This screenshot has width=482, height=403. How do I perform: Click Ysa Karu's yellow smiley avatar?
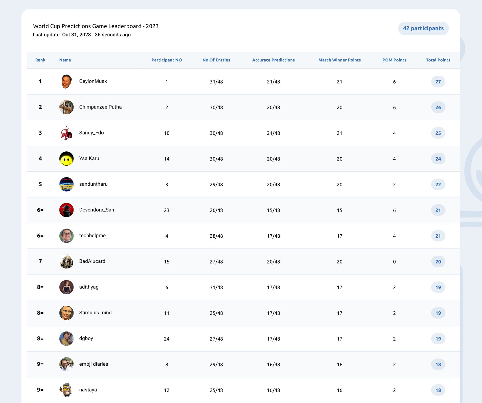(x=66, y=159)
